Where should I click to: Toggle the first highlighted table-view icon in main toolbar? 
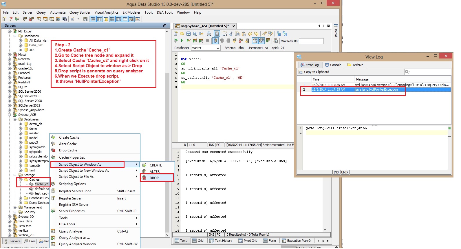pyautogui.click(x=93, y=19)
